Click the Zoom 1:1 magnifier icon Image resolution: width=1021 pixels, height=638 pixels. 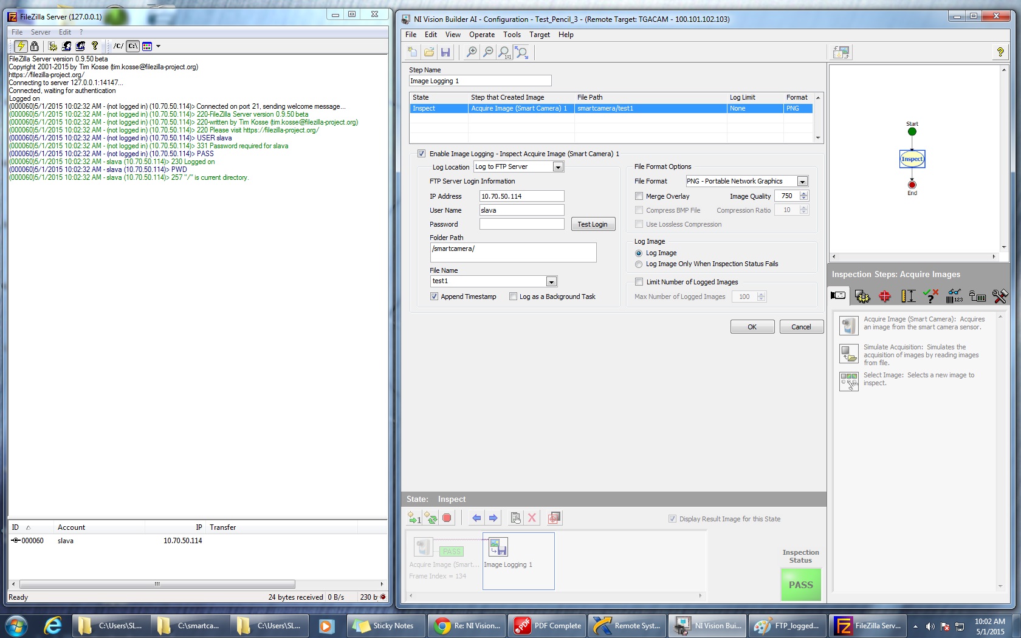(504, 52)
